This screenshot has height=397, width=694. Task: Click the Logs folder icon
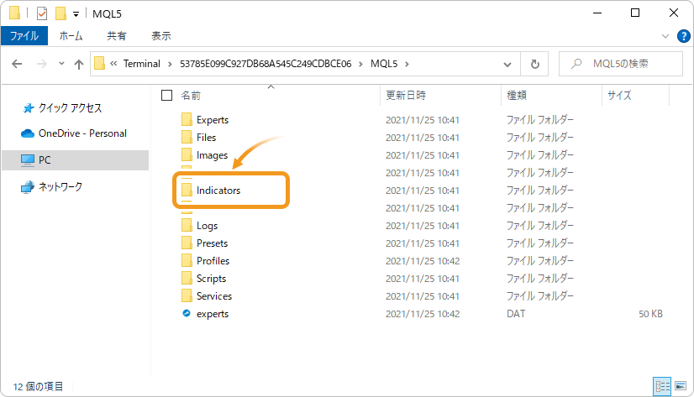(187, 226)
